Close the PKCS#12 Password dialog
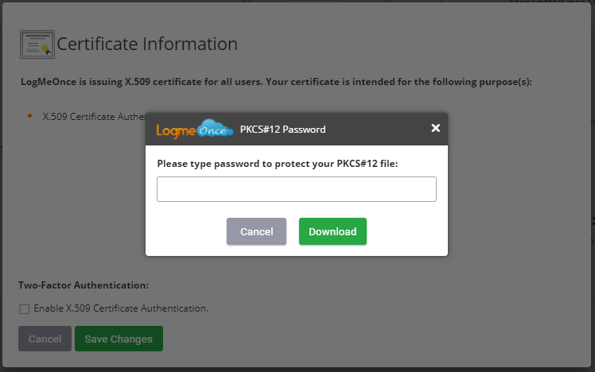The image size is (595, 372). click(436, 128)
